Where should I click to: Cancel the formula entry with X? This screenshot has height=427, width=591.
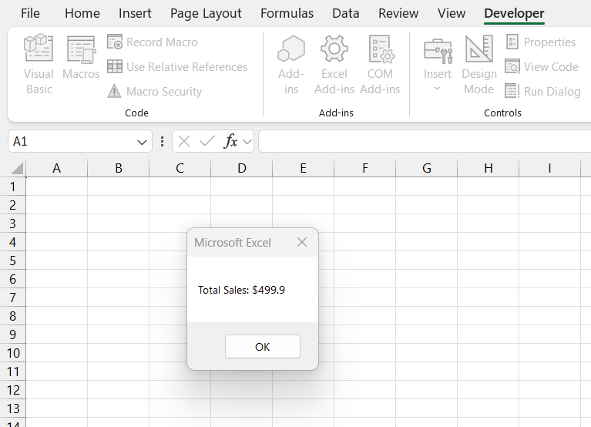(184, 142)
